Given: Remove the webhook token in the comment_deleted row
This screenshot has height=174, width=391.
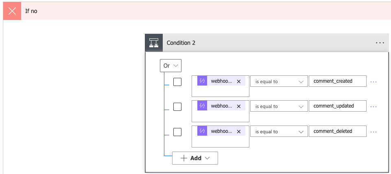Looking at the screenshot, I should pyautogui.click(x=239, y=131).
